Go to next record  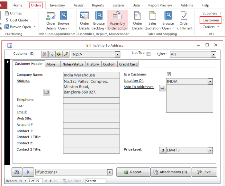tap(46, 181)
